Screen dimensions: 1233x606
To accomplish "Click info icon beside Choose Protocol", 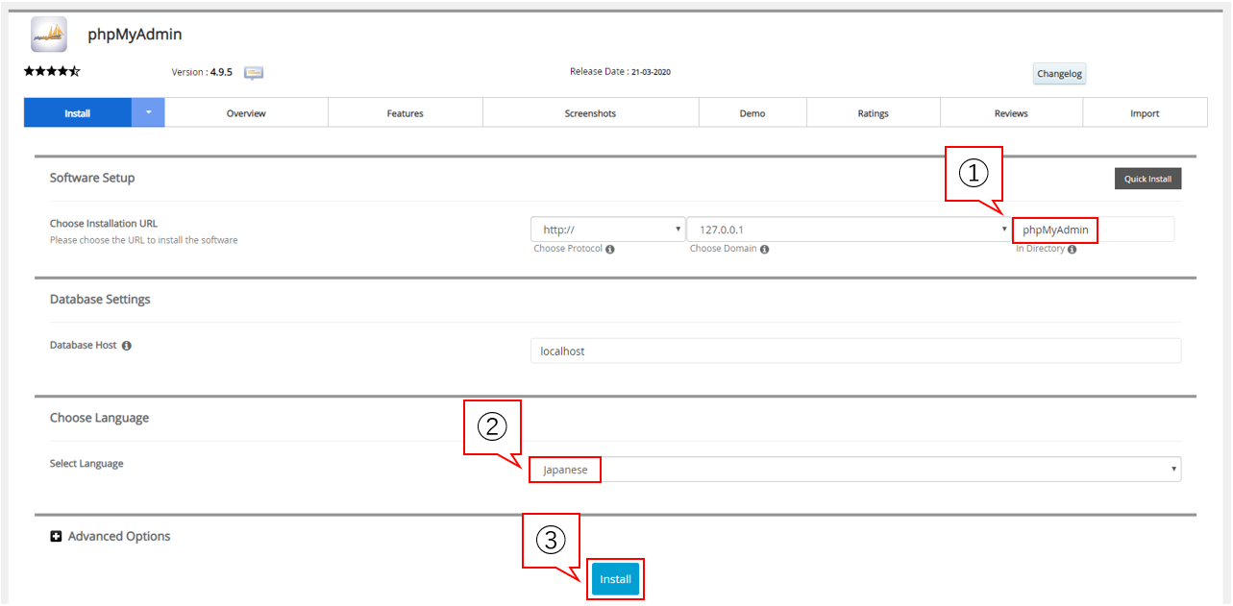I will coord(610,250).
